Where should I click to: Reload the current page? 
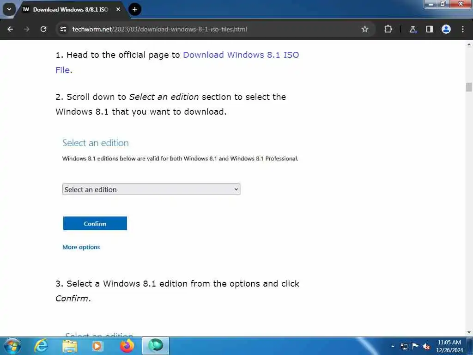43,29
